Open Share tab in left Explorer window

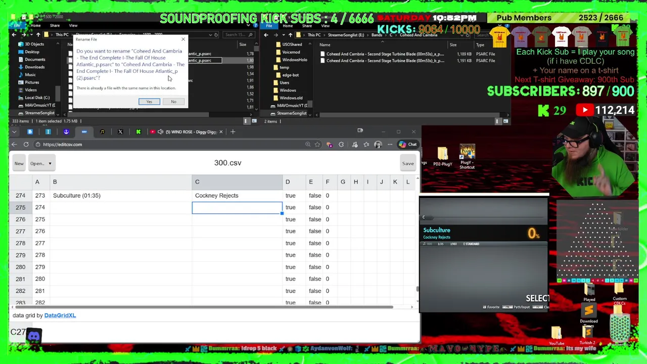(55, 25)
